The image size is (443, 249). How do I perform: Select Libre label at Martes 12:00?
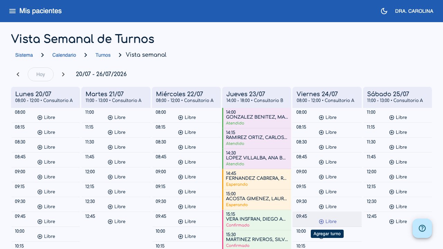click(120, 177)
